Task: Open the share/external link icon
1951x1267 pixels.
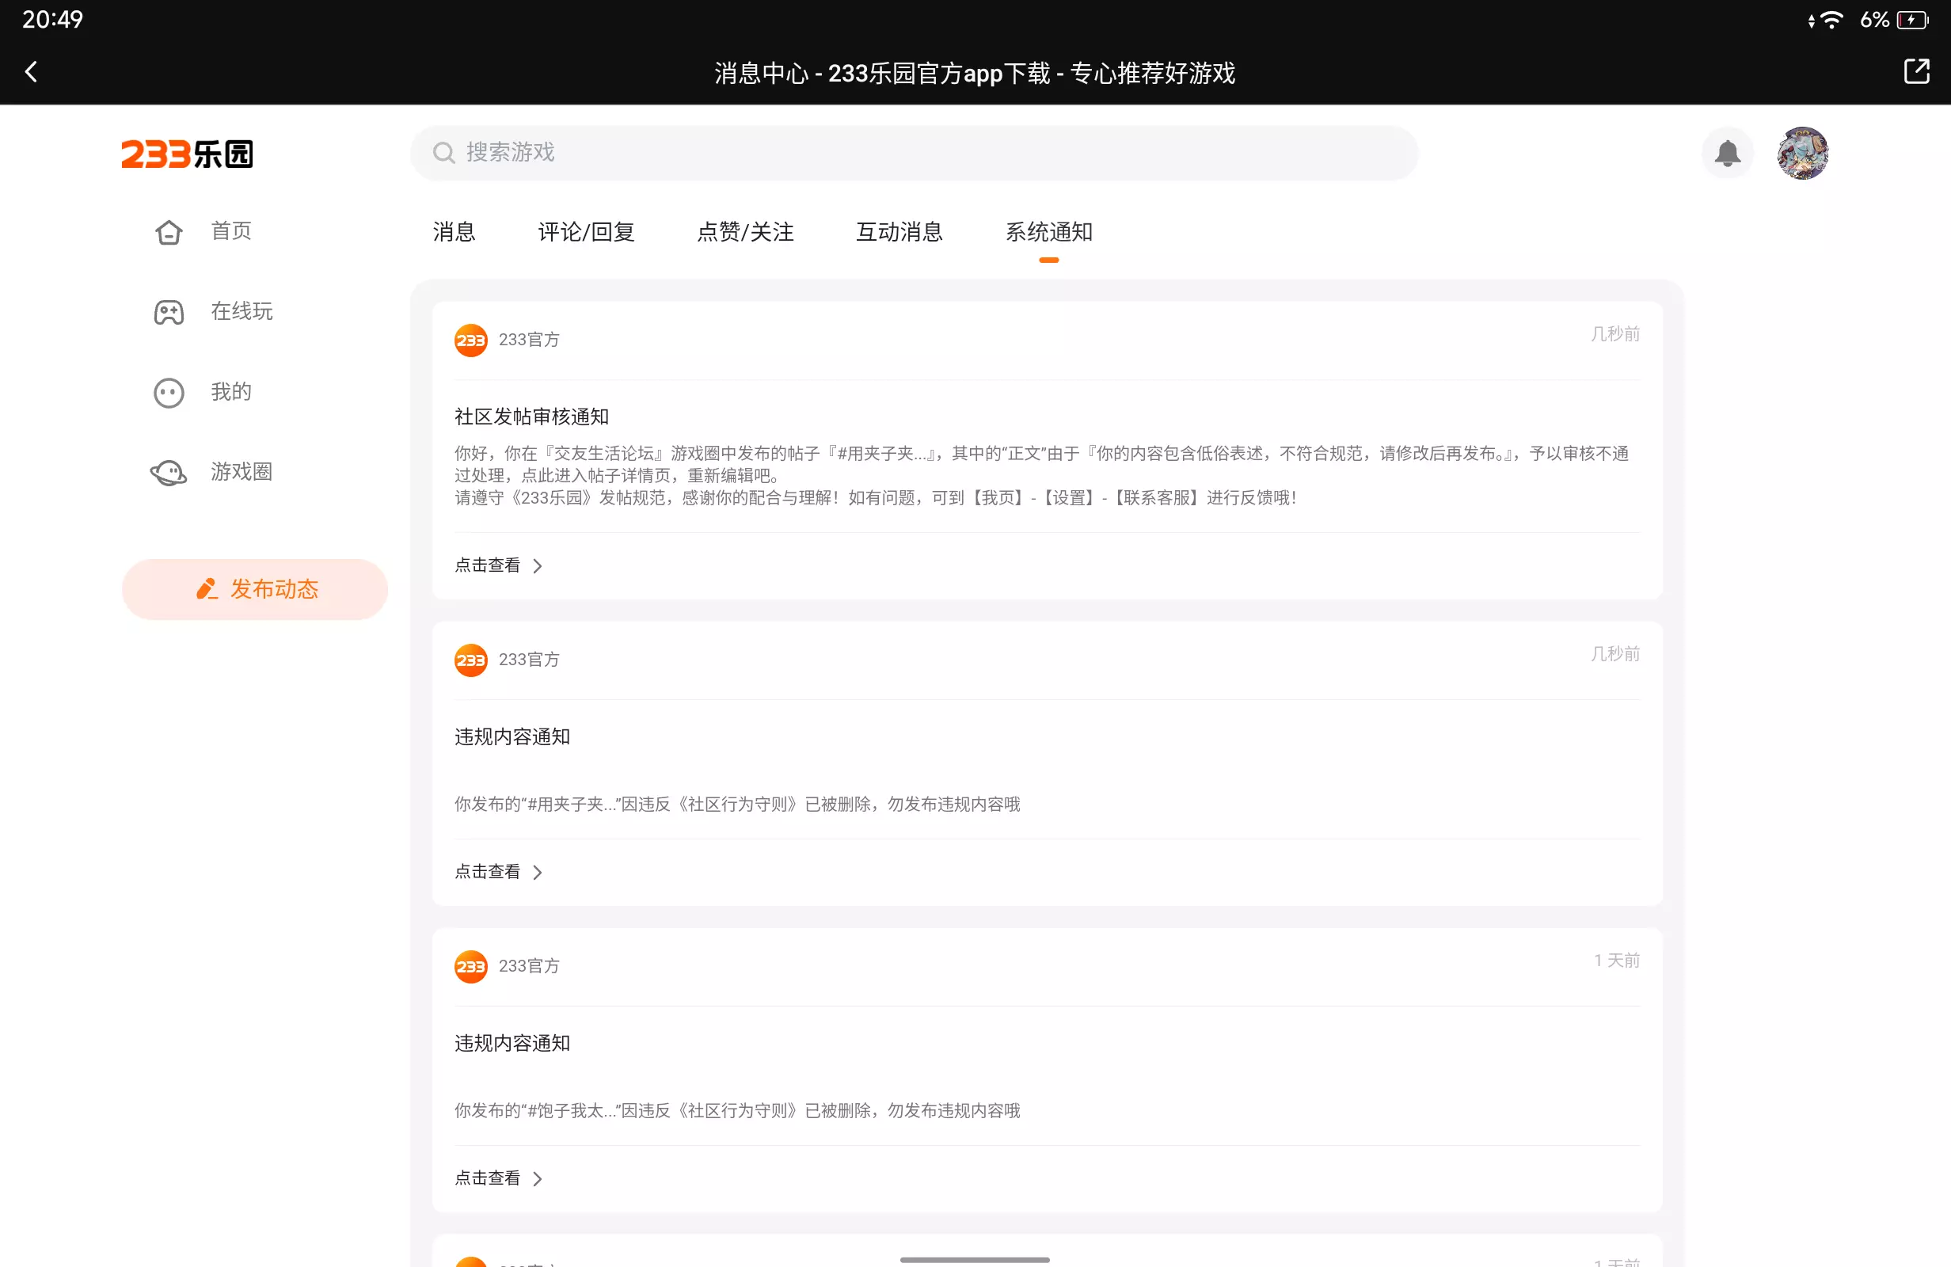Action: [x=1915, y=72]
